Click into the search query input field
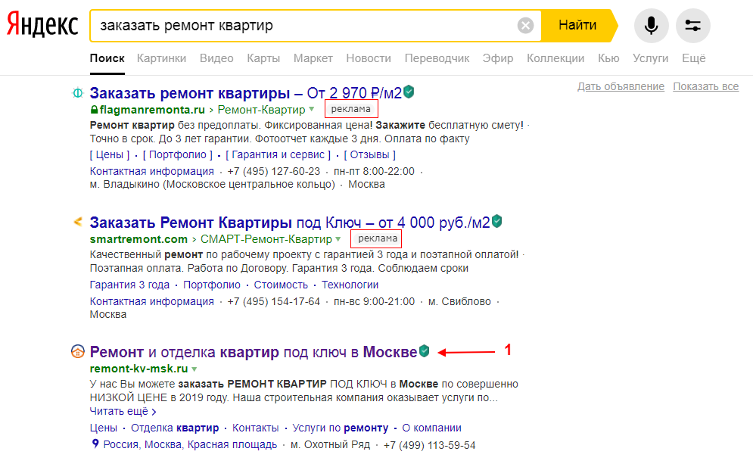Viewport: 753px width, 464px height. [x=303, y=26]
